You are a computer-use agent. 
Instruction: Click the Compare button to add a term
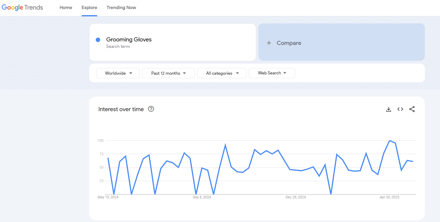click(x=342, y=42)
